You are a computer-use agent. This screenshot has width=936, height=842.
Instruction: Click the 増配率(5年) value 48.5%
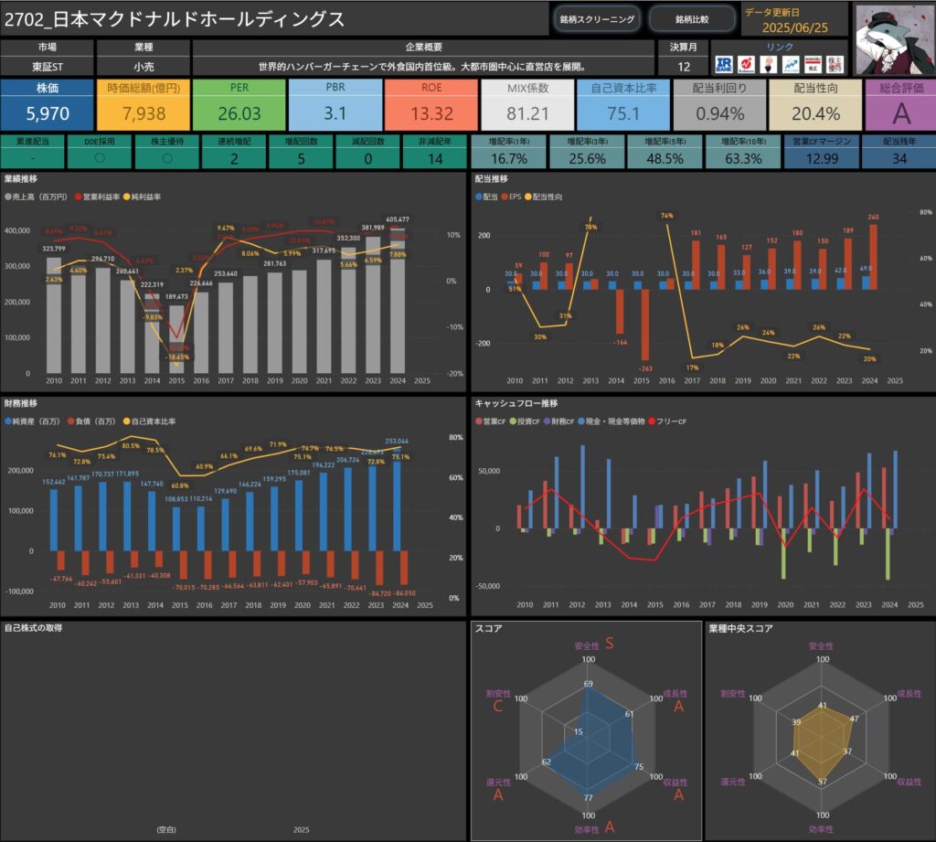click(665, 159)
